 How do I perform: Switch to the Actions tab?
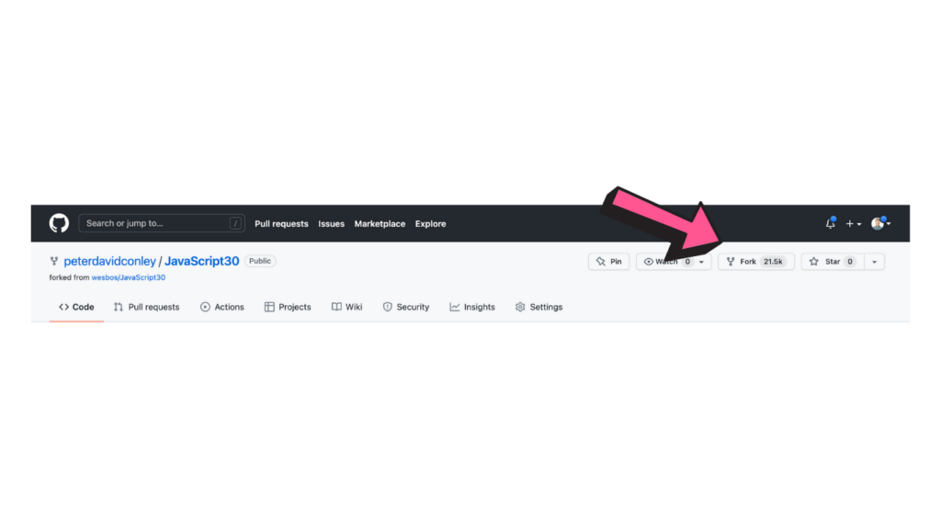pyautogui.click(x=222, y=307)
